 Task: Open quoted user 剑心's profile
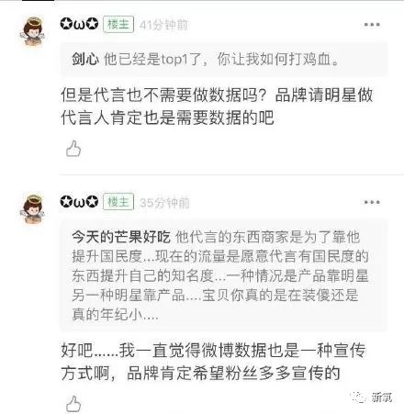(85, 59)
